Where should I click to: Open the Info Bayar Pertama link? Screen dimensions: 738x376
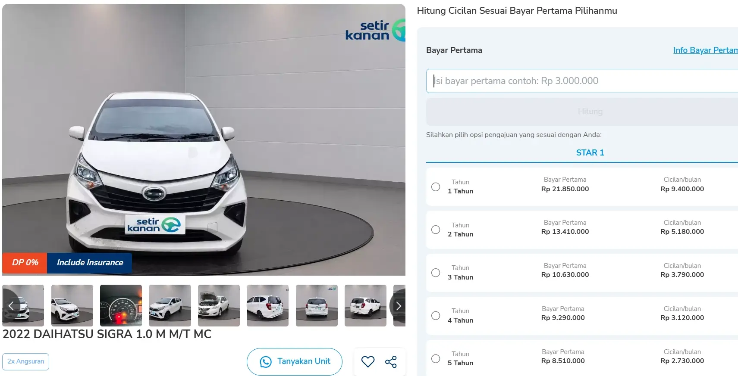[705, 50]
